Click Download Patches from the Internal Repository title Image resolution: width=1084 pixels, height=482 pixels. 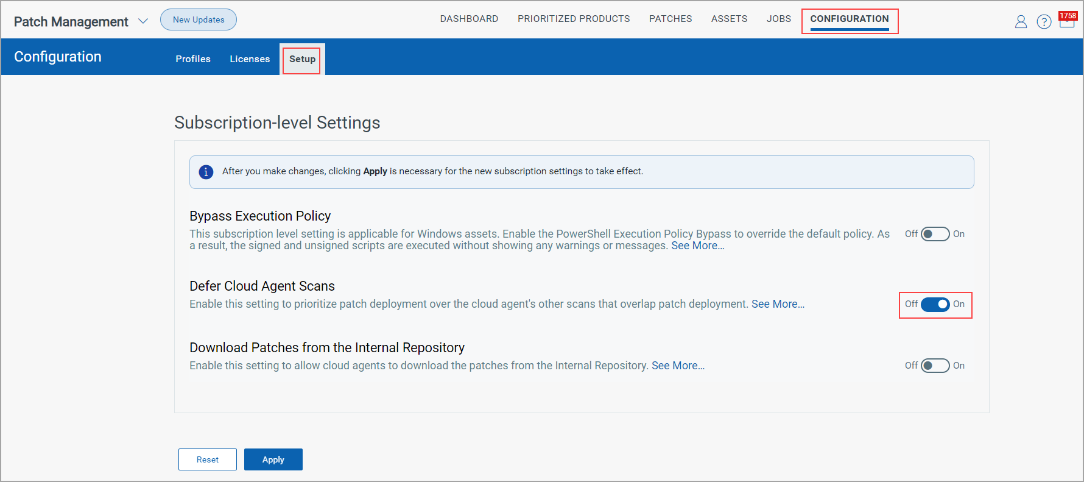point(327,348)
